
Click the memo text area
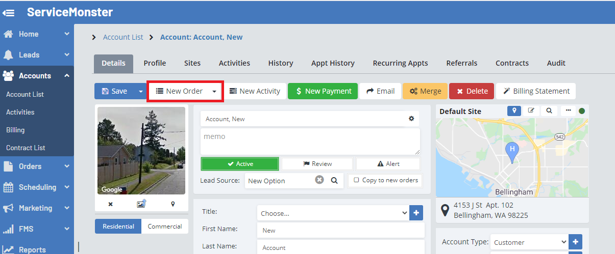[310, 142]
